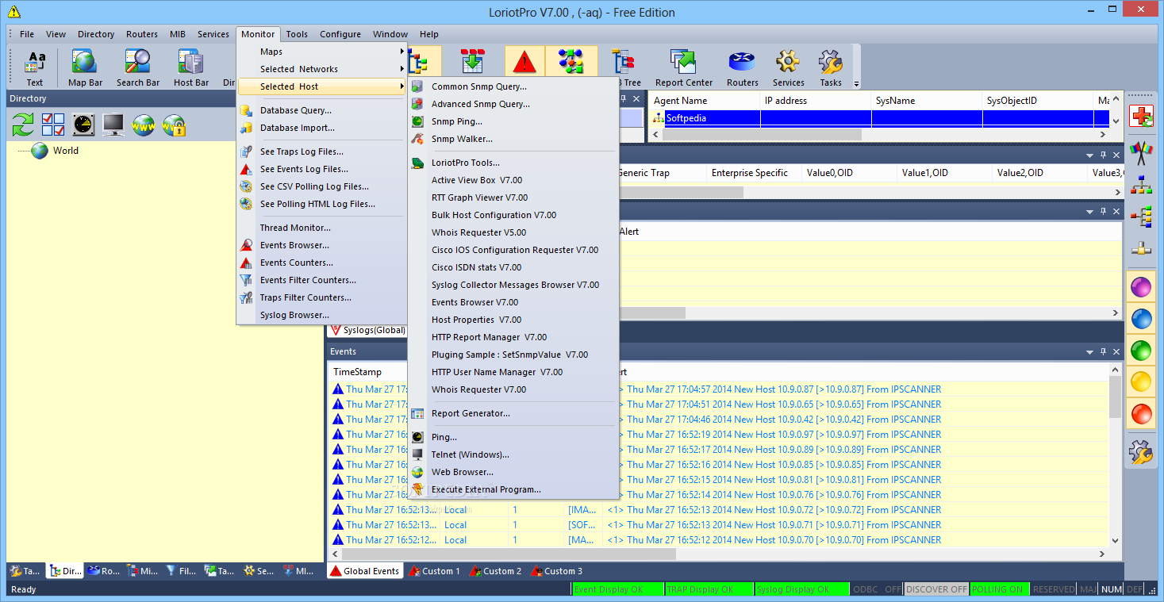This screenshot has height=602, width=1164.
Task: Click the blue ball in right sidebar
Action: (x=1141, y=318)
